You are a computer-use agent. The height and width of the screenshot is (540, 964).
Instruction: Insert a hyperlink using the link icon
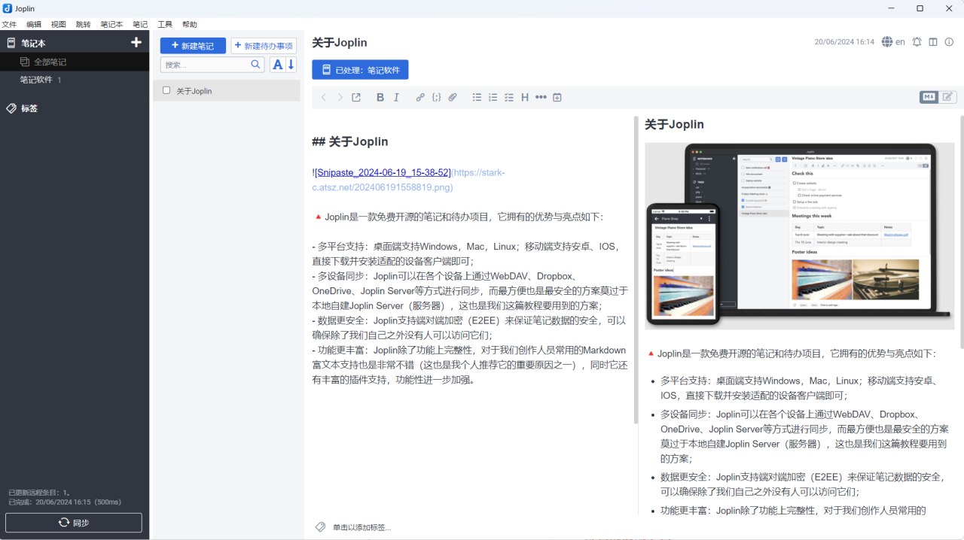(x=420, y=97)
